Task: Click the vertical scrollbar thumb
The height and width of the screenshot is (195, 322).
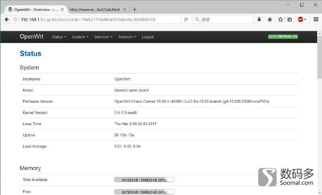Action: click(320, 57)
